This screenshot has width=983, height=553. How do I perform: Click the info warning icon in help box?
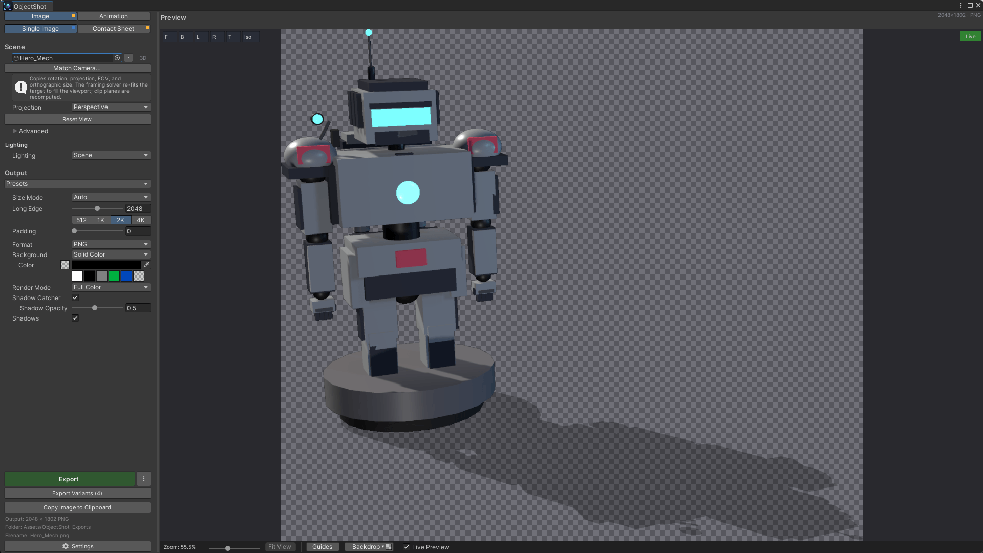coord(21,88)
